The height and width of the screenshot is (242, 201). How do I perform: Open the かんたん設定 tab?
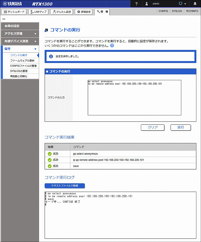click(61, 12)
